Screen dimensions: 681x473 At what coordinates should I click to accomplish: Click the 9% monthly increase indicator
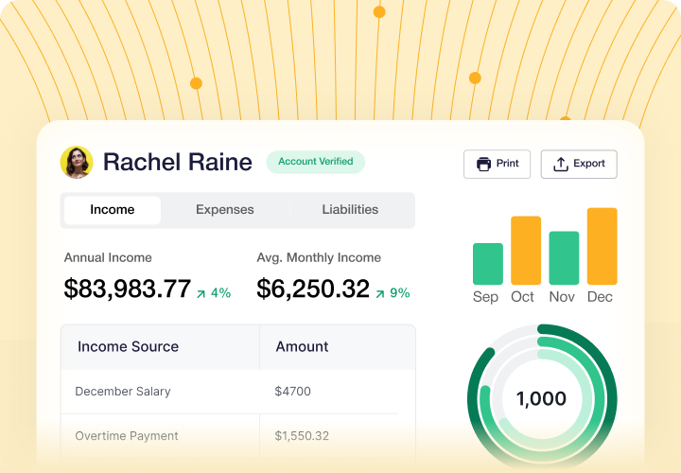point(393,293)
